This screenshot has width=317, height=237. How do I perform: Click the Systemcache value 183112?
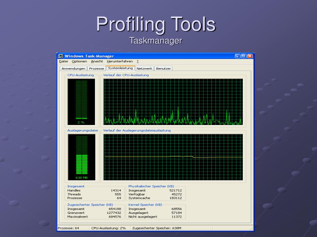[176, 198]
